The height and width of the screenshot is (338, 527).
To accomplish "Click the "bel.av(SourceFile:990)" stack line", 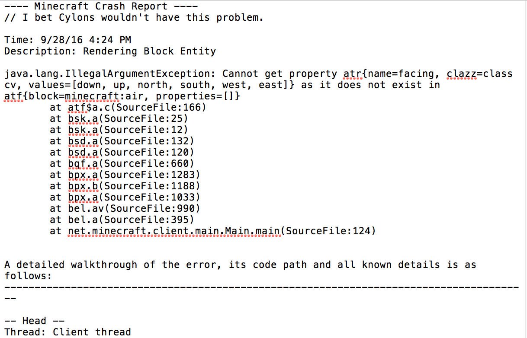I will [134, 208].
